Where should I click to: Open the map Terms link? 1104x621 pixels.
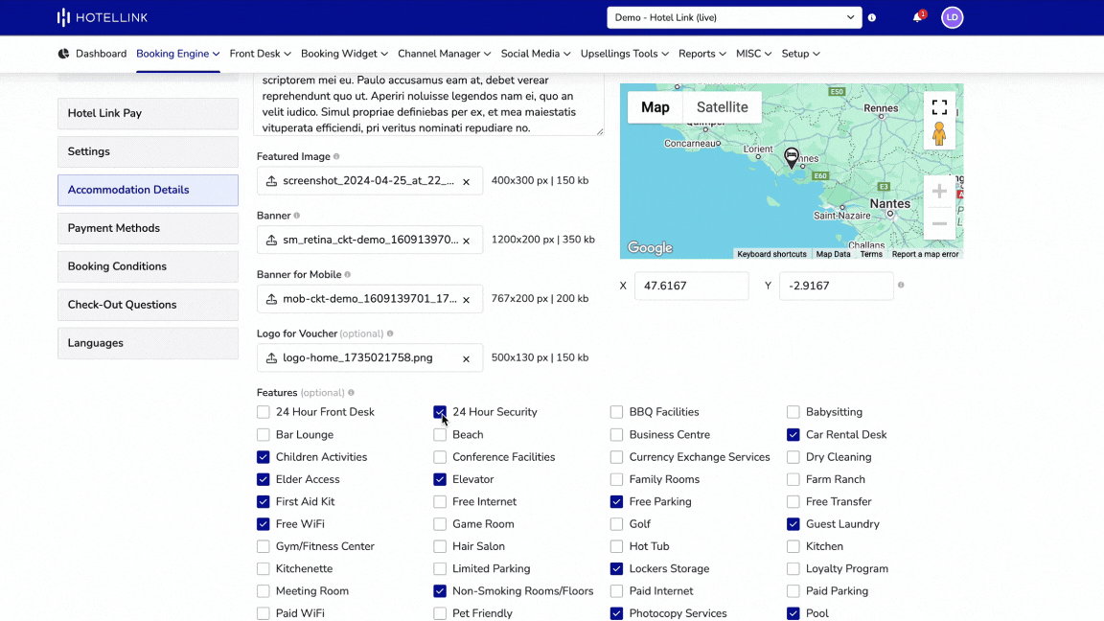871,254
